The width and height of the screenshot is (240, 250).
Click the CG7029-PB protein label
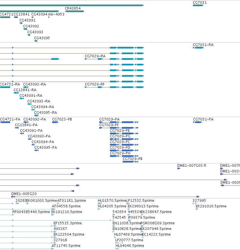click(x=133, y=159)
